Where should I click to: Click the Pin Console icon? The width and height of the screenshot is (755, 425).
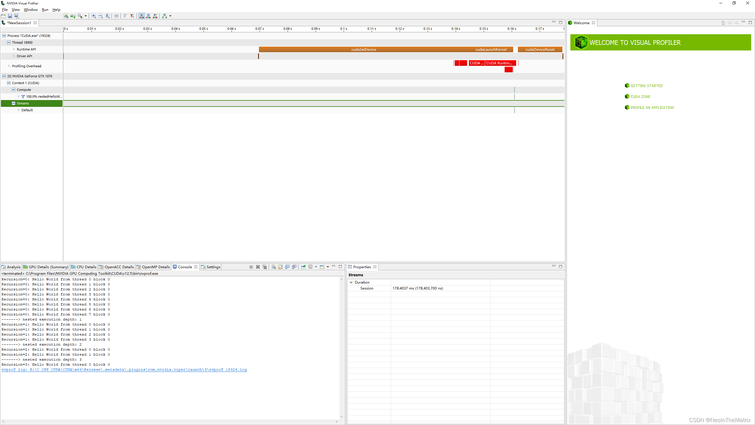(x=303, y=267)
